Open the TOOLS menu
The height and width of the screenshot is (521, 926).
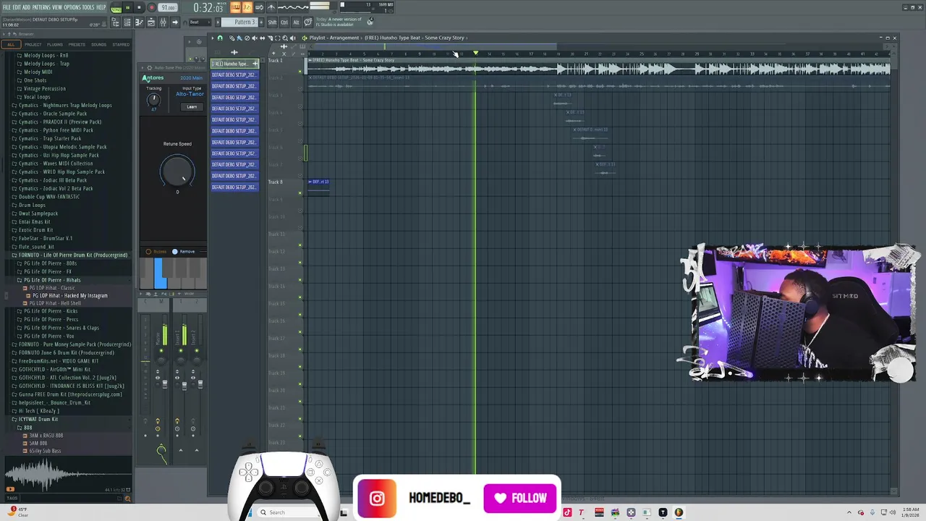tap(88, 7)
